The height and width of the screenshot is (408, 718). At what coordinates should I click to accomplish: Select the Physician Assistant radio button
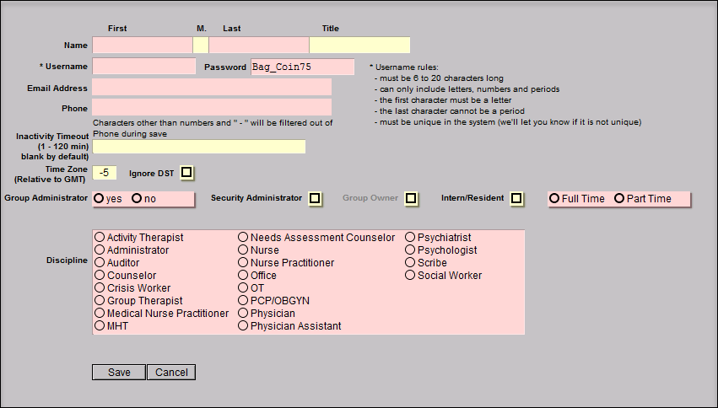[x=243, y=326]
